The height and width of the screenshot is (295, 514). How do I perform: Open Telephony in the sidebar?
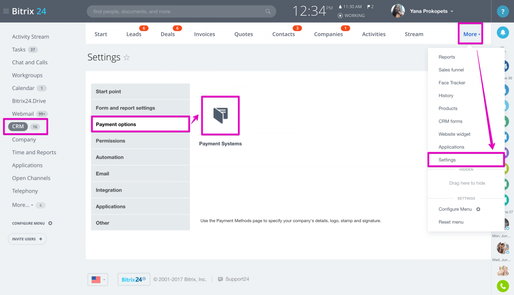25,191
